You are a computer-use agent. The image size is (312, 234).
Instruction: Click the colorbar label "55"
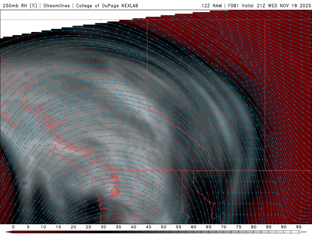179,227
